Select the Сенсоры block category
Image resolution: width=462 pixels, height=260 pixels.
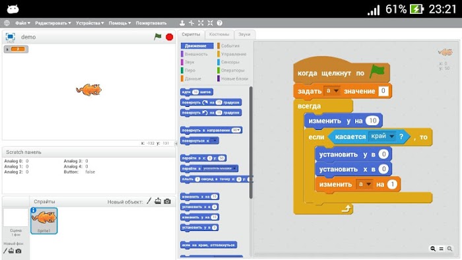[228, 62]
